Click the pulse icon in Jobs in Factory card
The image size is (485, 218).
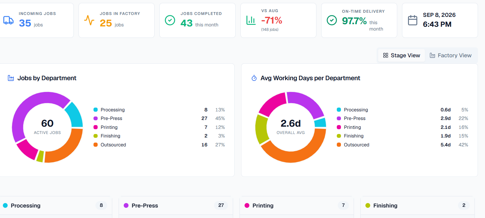tap(89, 20)
